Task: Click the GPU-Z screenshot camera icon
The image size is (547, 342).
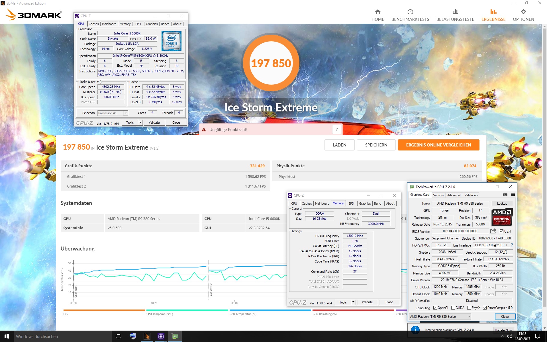Action: 505,195
